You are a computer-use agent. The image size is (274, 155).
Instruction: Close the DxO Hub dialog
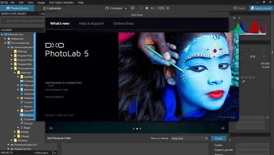coord(219,138)
